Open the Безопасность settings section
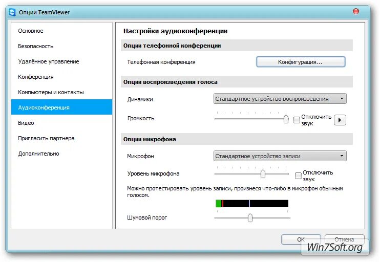Image resolution: width=380 pixels, height=262 pixels. [x=61, y=46]
